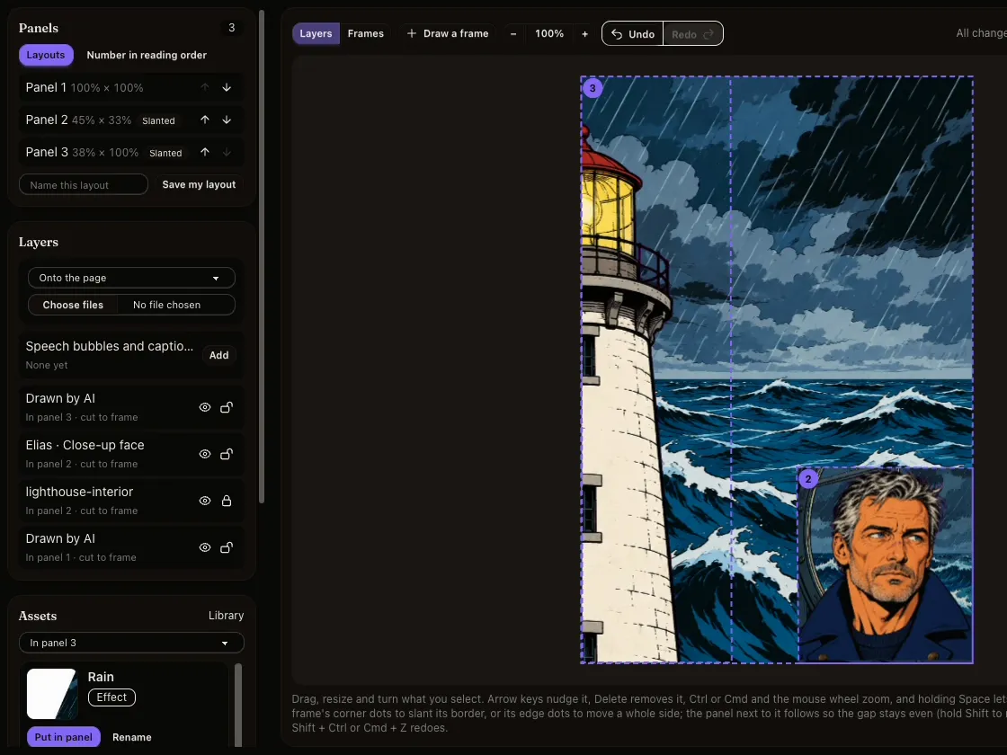This screenshot has width=1007, height=755.
Task: Select the Panel 3 row
Action: tap(131, 152)
